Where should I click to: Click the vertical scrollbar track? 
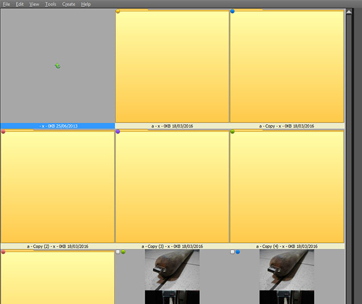349,159
